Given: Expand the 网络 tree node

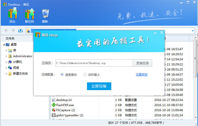Looking at the screenshot, I should (x=6, y=68).
